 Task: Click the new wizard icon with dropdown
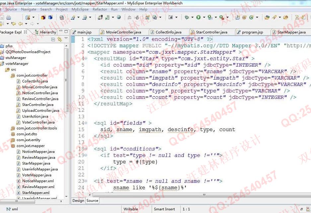coord(28,18)
